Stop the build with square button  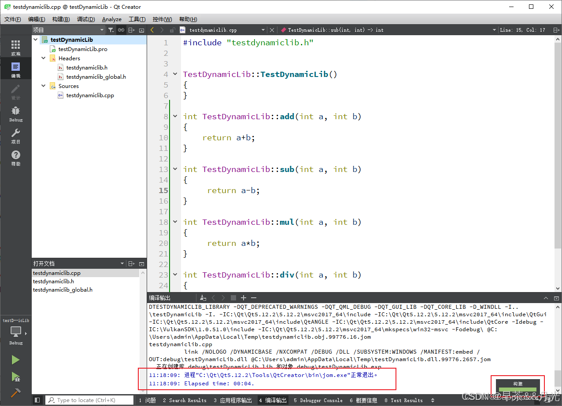click(x=233, y=298)
